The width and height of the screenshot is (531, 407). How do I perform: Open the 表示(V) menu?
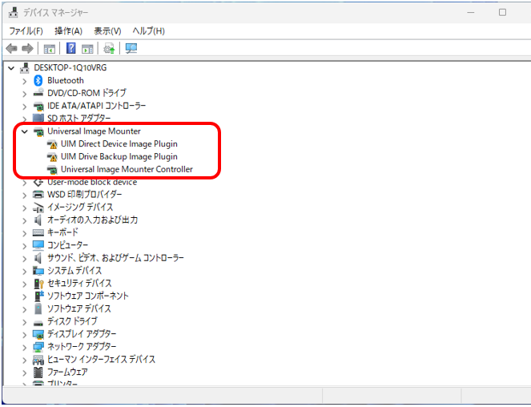(x=107, y=31)
